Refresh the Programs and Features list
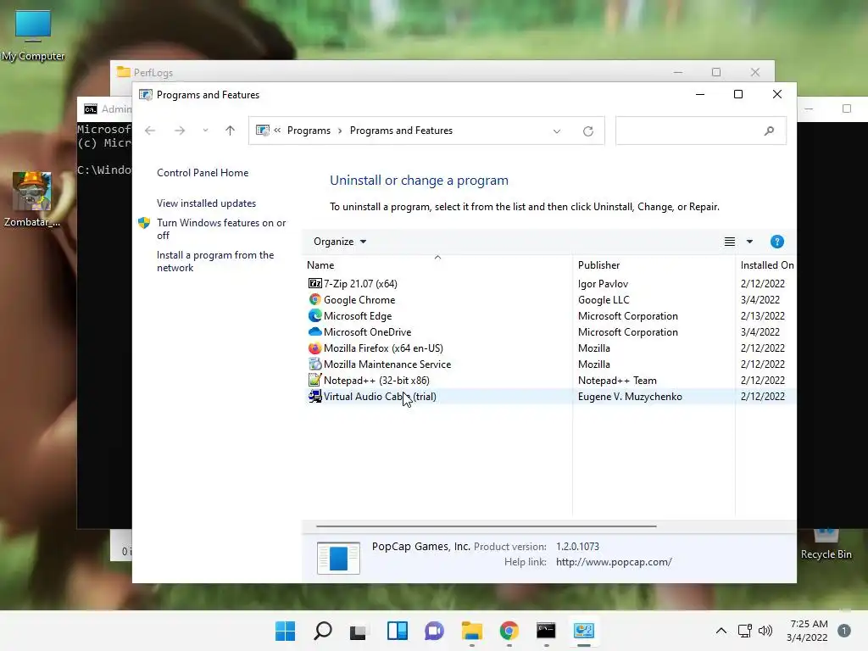The image size is (868, 651). (x=588, y=131)
